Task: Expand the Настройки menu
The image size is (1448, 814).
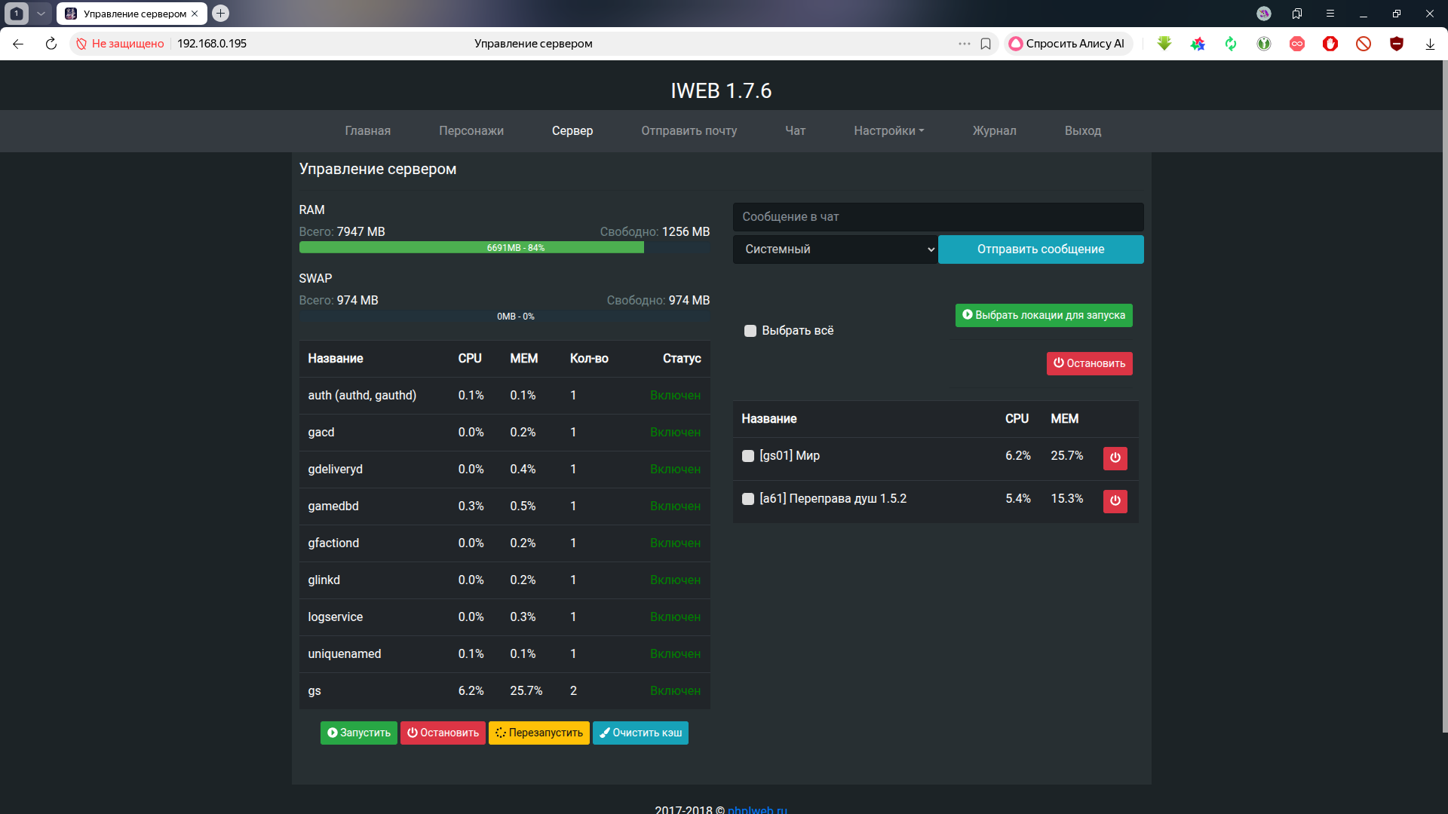Action: click(x=888, y=131)
